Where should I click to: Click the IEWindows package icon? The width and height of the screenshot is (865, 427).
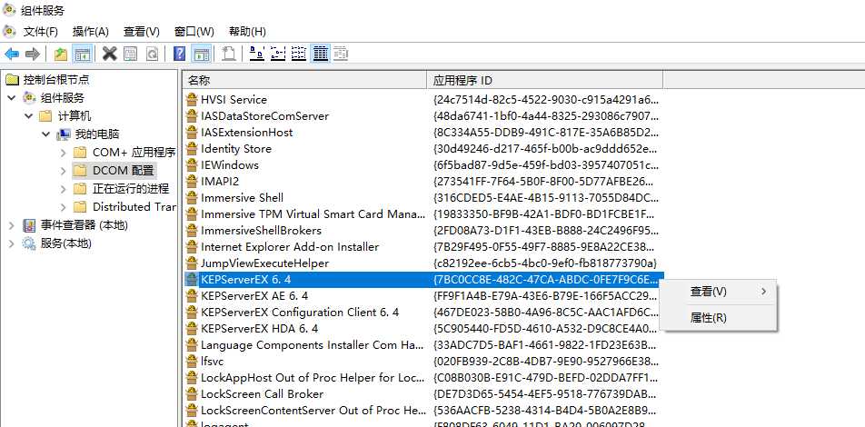[192, 165]
